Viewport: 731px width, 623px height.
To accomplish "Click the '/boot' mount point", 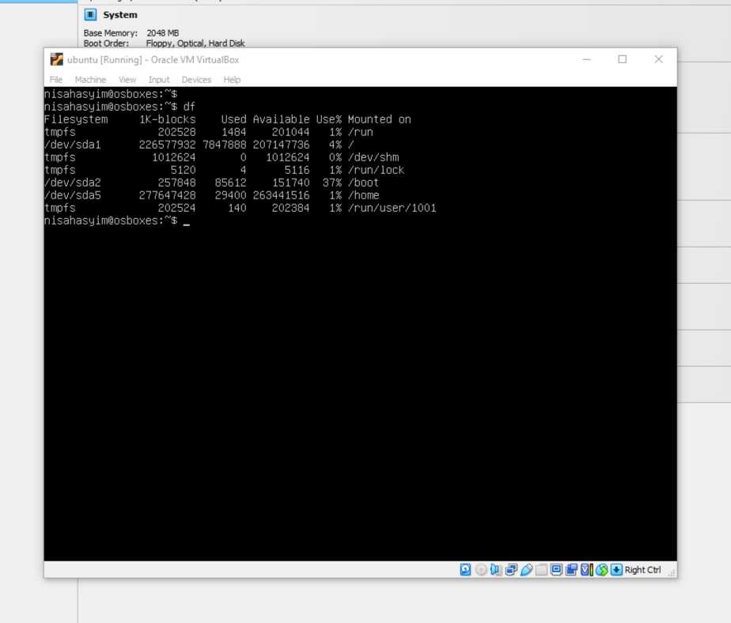I will 363,183.
